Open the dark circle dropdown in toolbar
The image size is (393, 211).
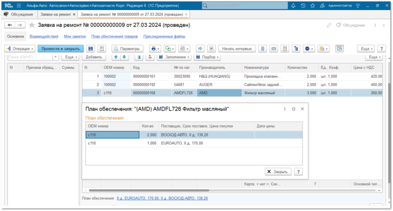(309, 49)
